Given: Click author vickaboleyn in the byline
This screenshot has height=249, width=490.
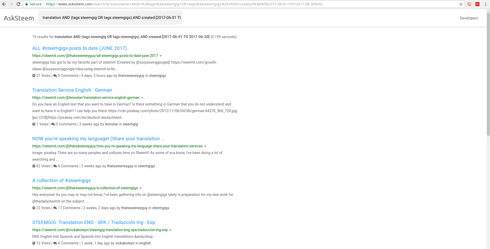Looking at the screenshot, I should point(125,243).
